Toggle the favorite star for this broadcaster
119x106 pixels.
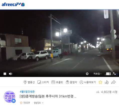tap(100, 82)
